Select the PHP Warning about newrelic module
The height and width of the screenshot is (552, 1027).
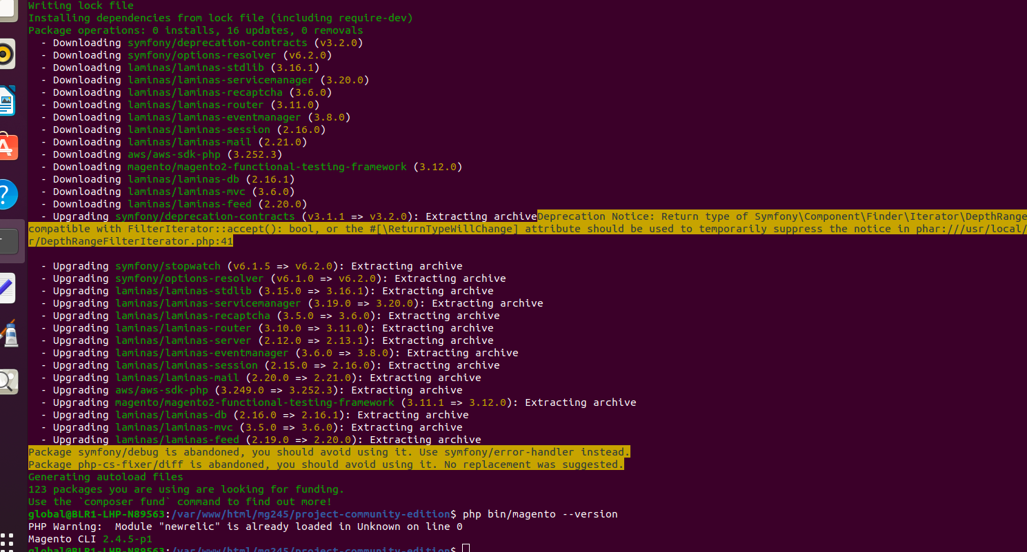tap(241, 526)
